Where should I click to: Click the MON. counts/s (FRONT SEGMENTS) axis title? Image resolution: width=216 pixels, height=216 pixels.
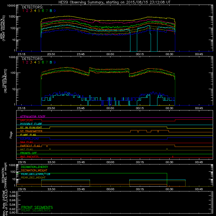coord(2,28)
